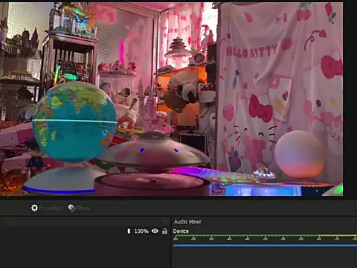
Task: Toggle the padlock on the source row
Action: [x=164, y=231]
